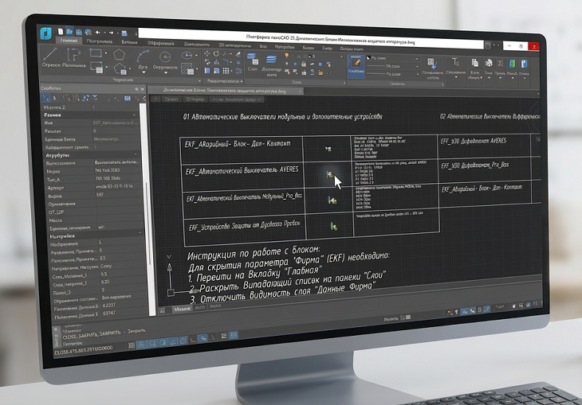This screenshot has width=582, height=405.
Task: Expand the Arc tool's dropdown arrow
Action: (144, 72)
